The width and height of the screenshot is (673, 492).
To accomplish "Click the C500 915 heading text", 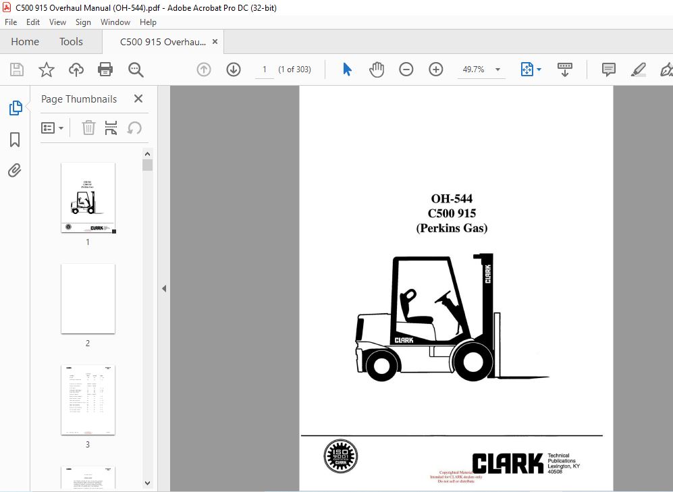I will [x=452, y=213].
